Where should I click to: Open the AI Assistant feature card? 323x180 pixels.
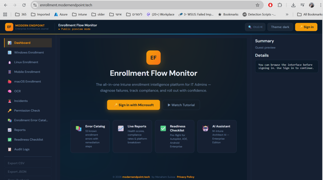217,136
